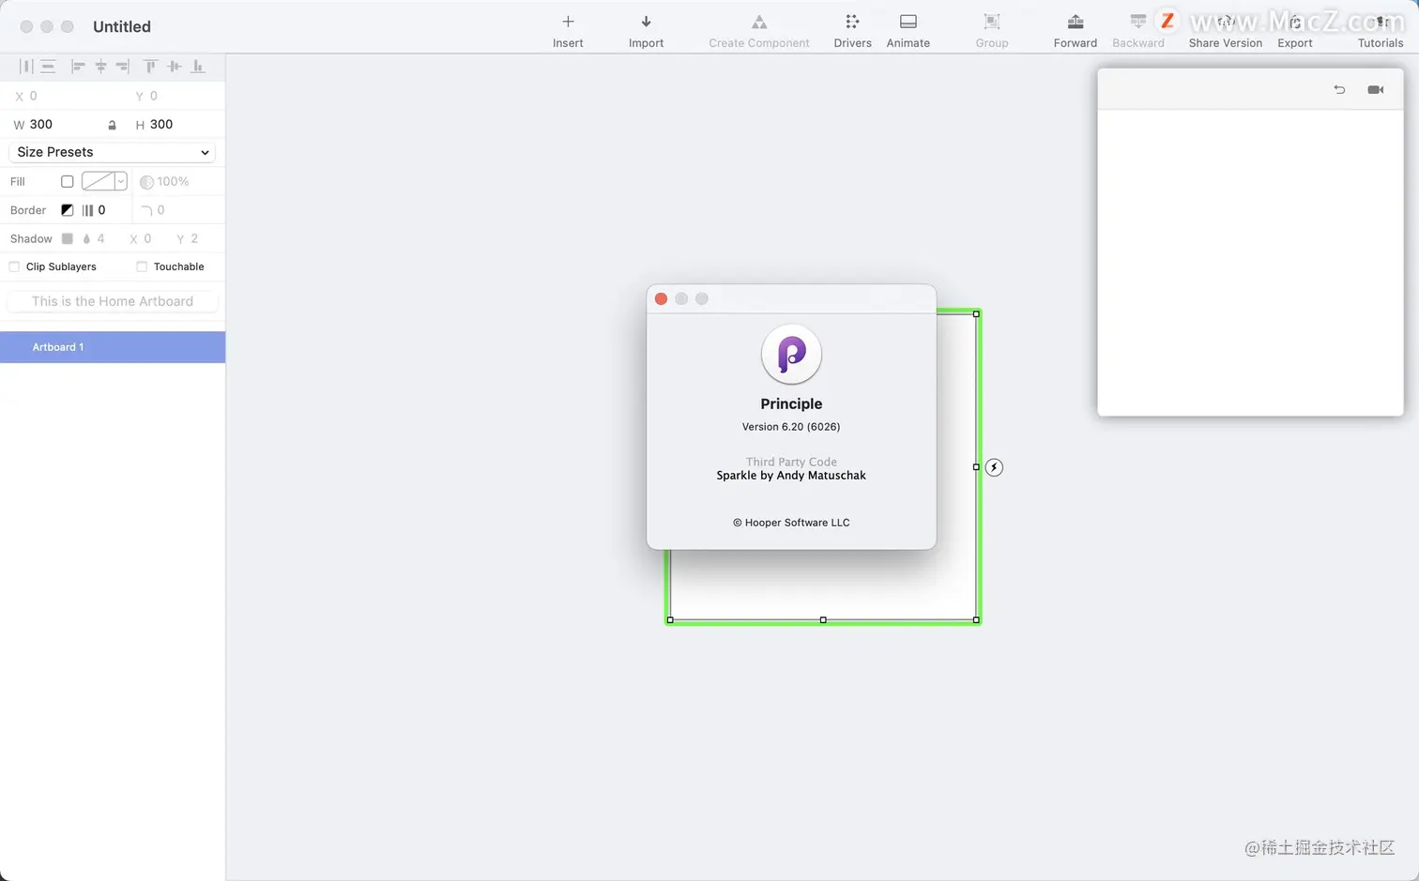
Task: Align layers to left edge
Action: point(78,67)
